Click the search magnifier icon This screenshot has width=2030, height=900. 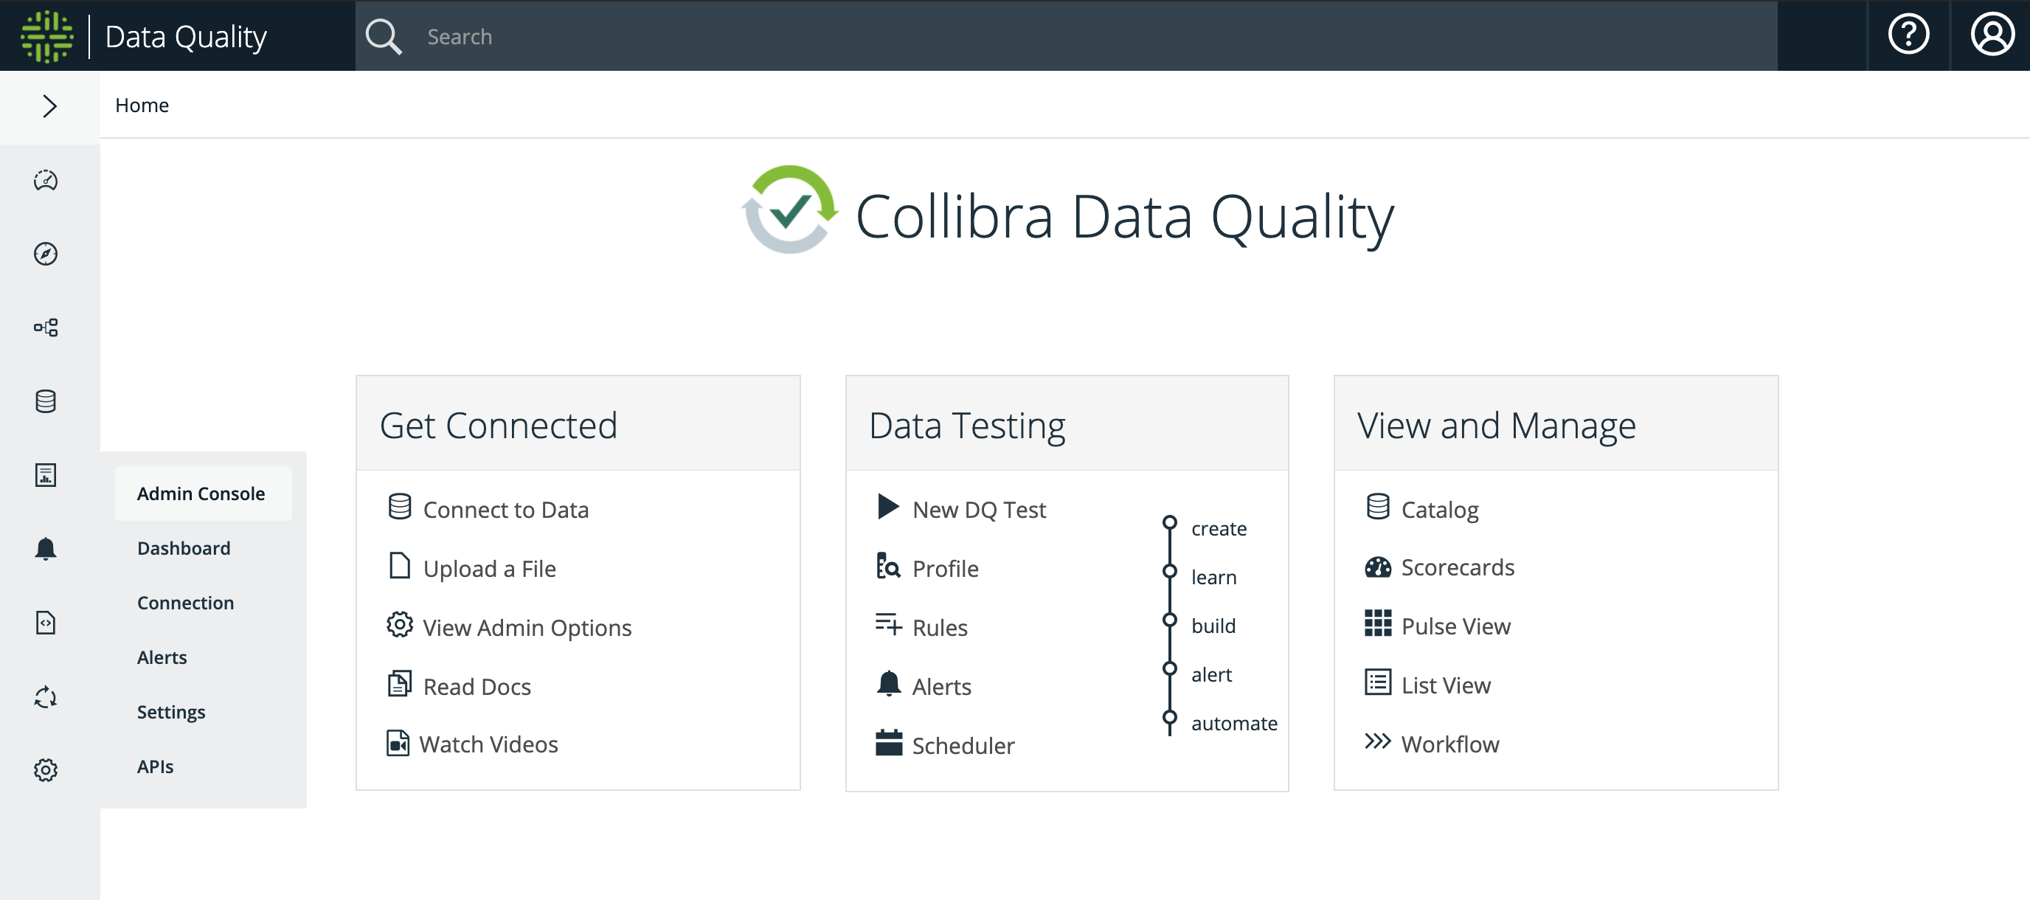[384, 36]
